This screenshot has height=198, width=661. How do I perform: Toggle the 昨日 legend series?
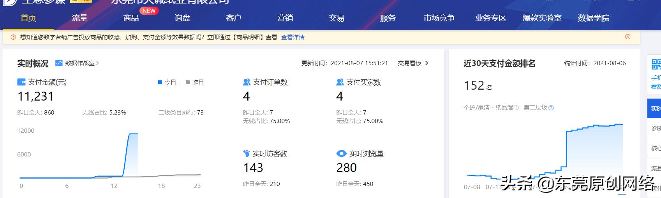195,82
